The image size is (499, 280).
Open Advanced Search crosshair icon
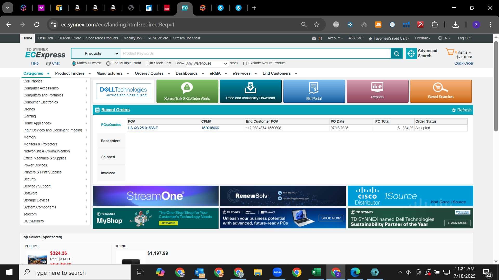click(x=411, y=53)
